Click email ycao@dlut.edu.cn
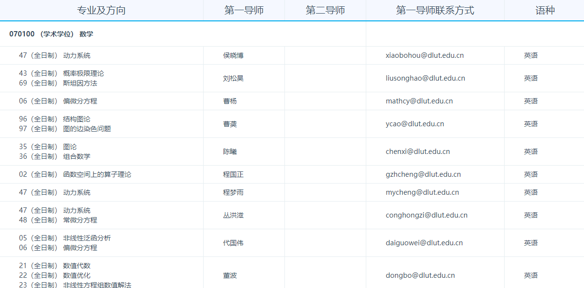This screenshot has height=288, width=584. click(x=415, y=124)
